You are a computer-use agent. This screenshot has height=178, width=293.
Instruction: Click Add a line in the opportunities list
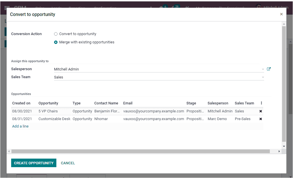click(20, 126)
